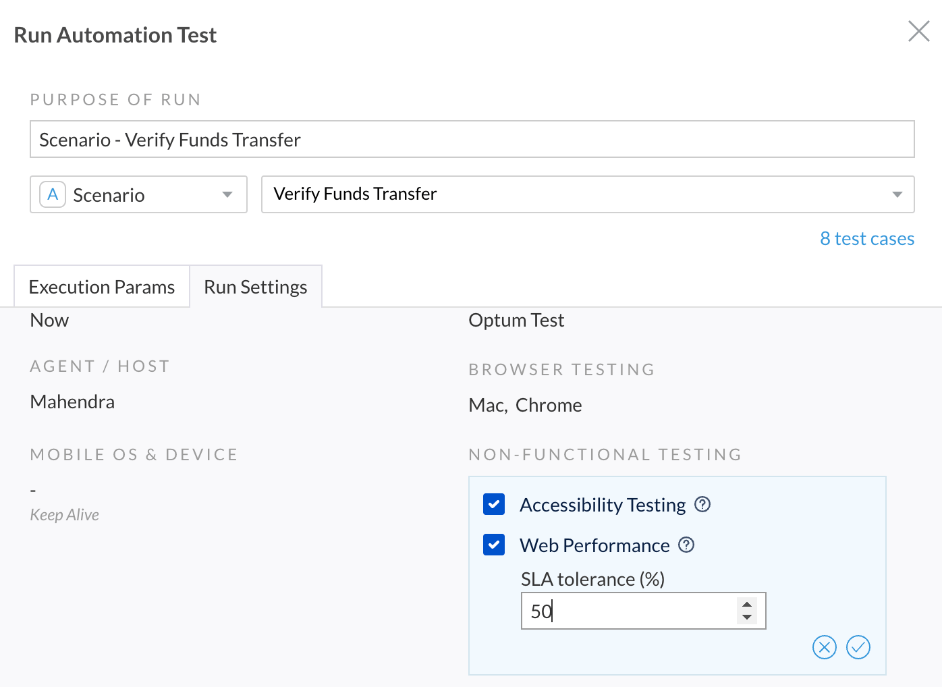Image resolution: width=942 pixels, height=687 pixels.
Task: Open the Scenario type dropdown
Action: click(x=138, y=194)
